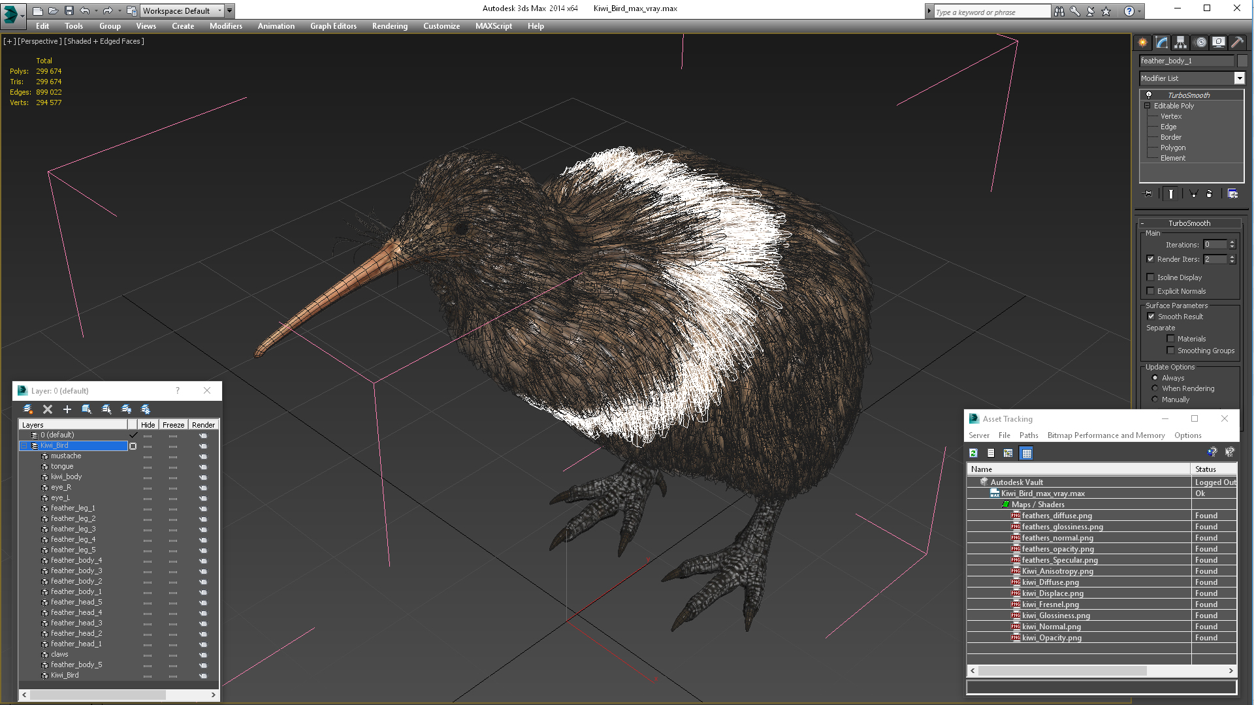The height and width of the screenshot is (705, 1254).
Task: Open the Modify command panel tab
Action: pos(1162,42)
